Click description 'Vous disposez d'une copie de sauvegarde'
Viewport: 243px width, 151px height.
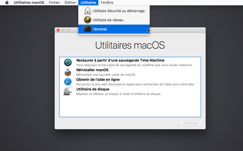[134, 65]
